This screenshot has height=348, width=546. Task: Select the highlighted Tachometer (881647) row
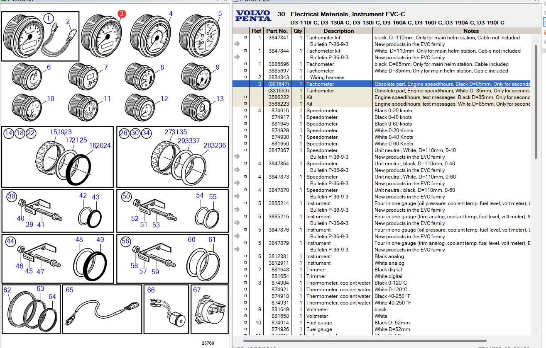[x=381, y=84]
